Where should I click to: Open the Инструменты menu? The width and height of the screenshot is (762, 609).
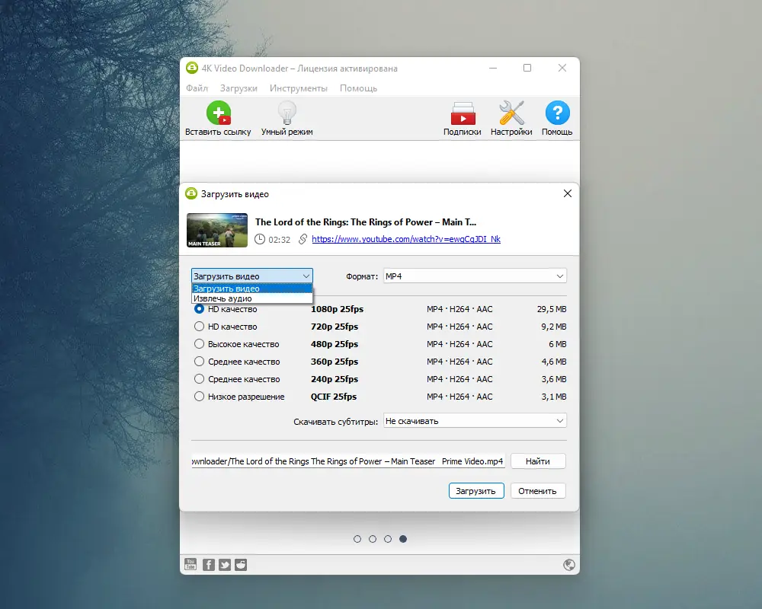(299, 88)
